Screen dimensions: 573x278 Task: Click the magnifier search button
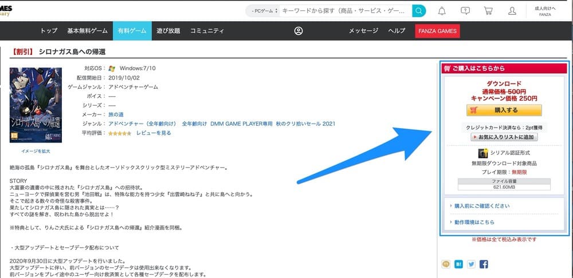click(x=419, y=11)
